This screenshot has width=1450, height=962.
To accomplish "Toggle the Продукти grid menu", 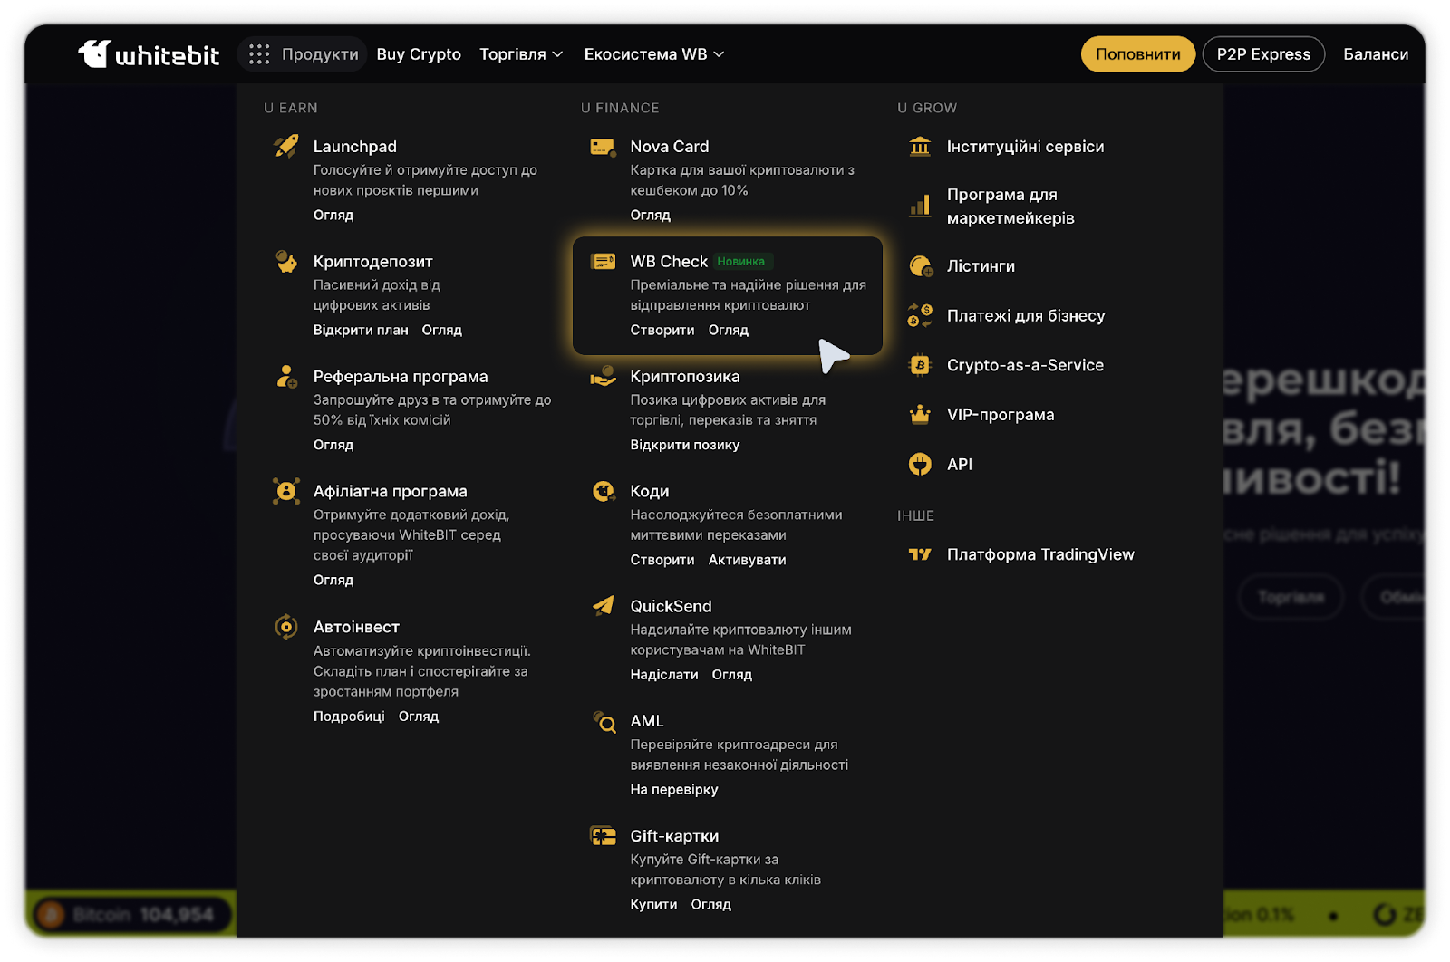I will [x=303, y=54].
